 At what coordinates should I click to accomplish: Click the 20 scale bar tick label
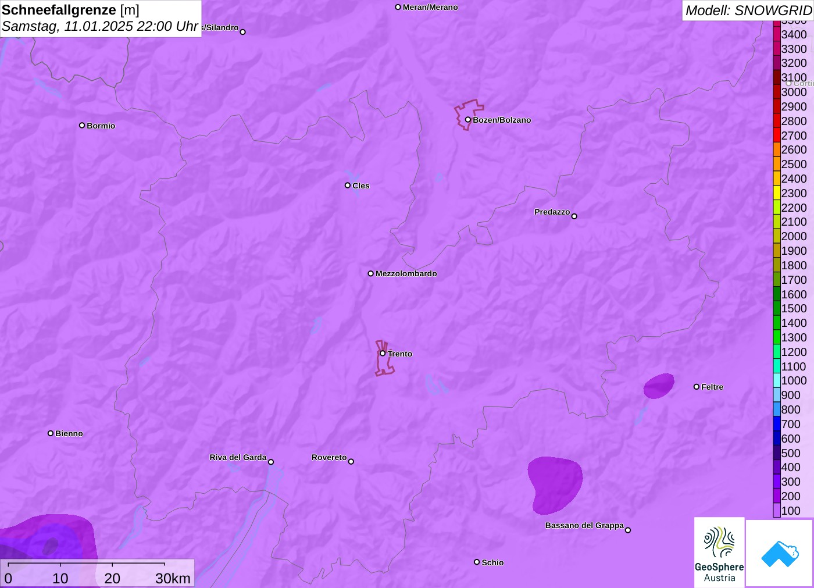112,578
